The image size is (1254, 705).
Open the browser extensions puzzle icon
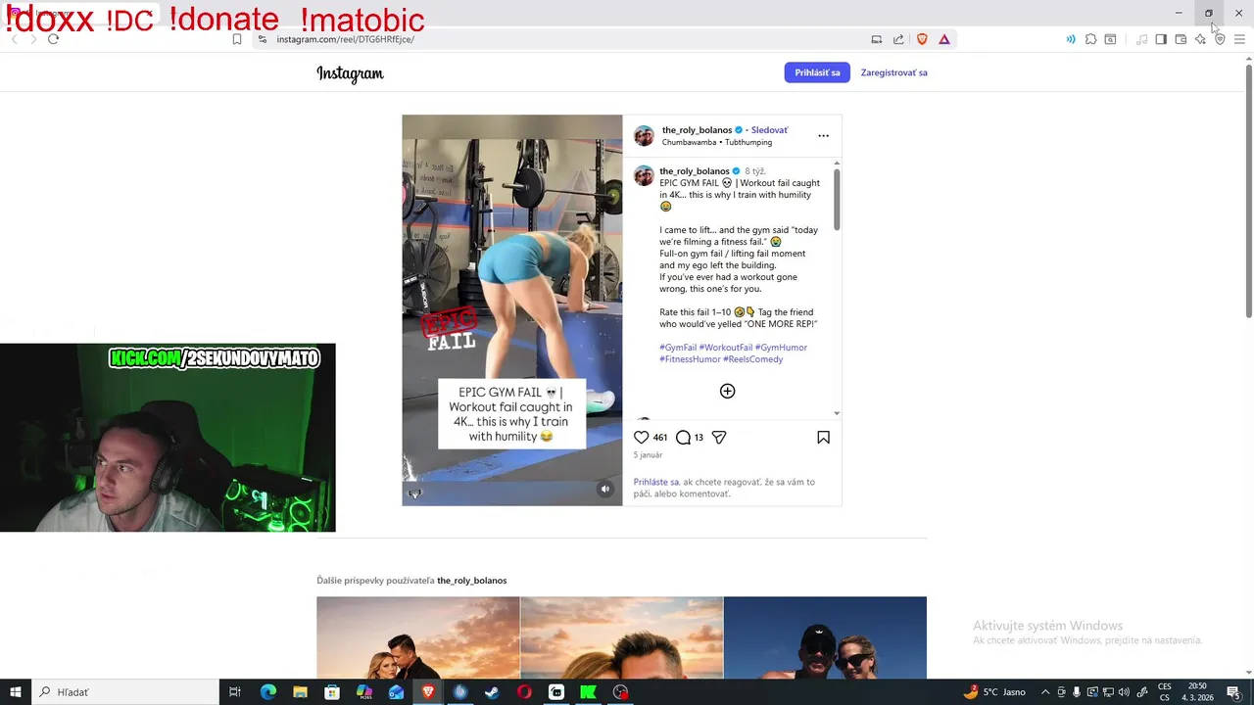pyautogui.click(x=1090, y=39)
